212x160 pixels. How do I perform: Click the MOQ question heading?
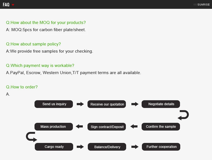(x=46, y=23)
